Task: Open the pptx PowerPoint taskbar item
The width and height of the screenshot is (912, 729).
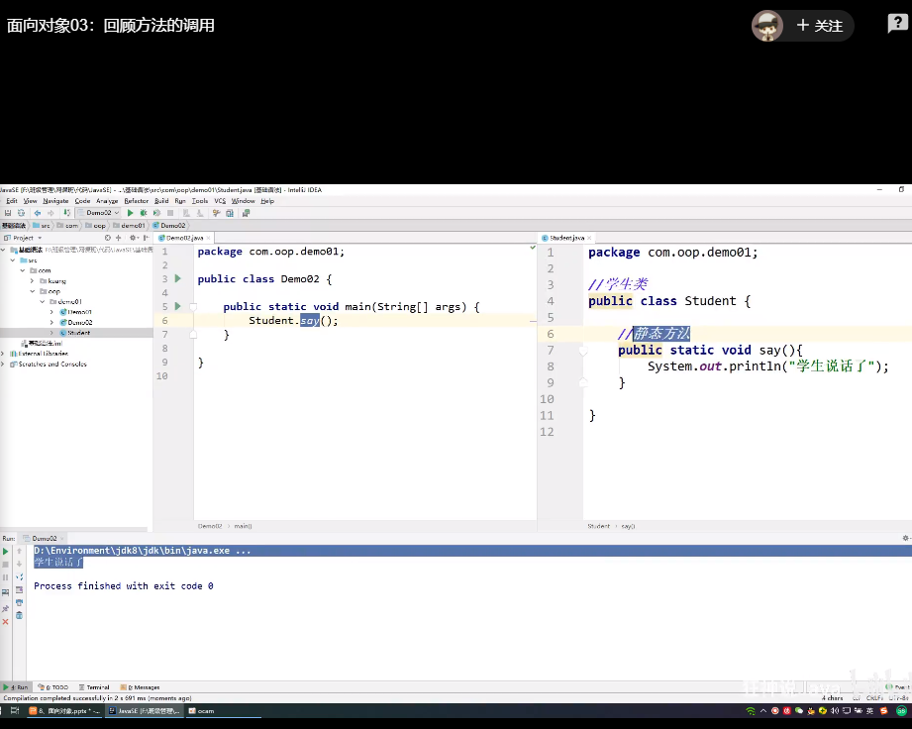Action: (63, 711)
